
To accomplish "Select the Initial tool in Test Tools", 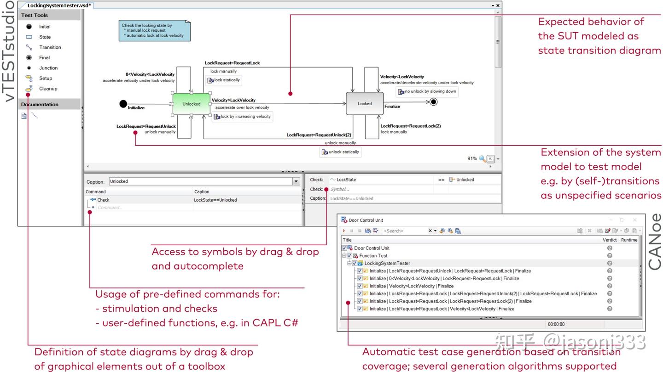I will coord(38,27).
